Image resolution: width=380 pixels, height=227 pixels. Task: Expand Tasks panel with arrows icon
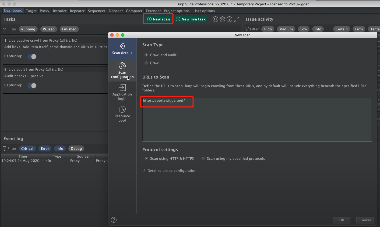236,19
